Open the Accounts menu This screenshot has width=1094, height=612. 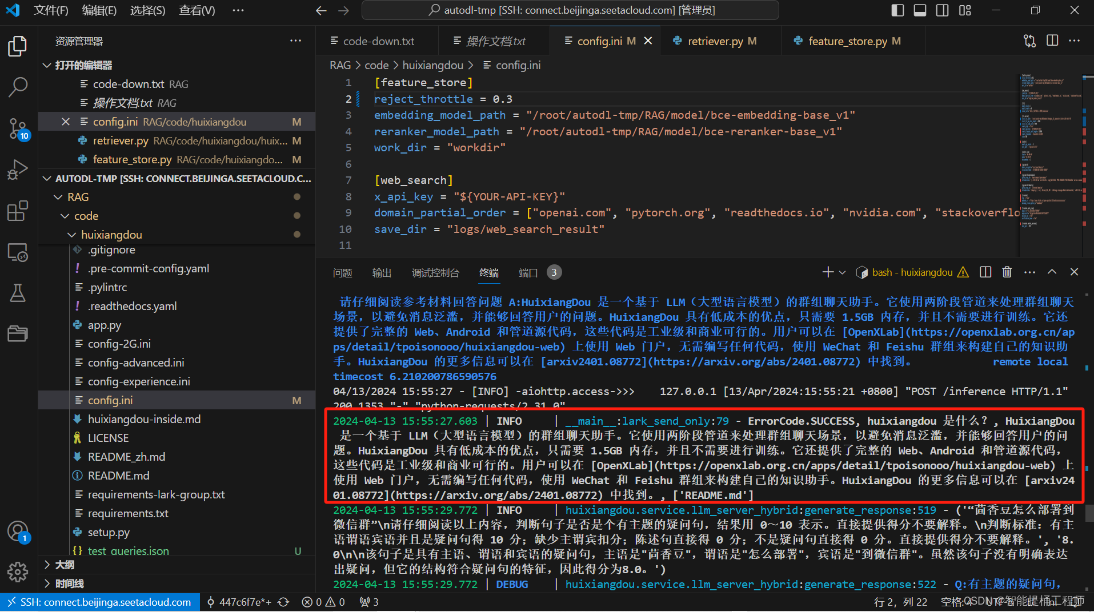[18, 532]
